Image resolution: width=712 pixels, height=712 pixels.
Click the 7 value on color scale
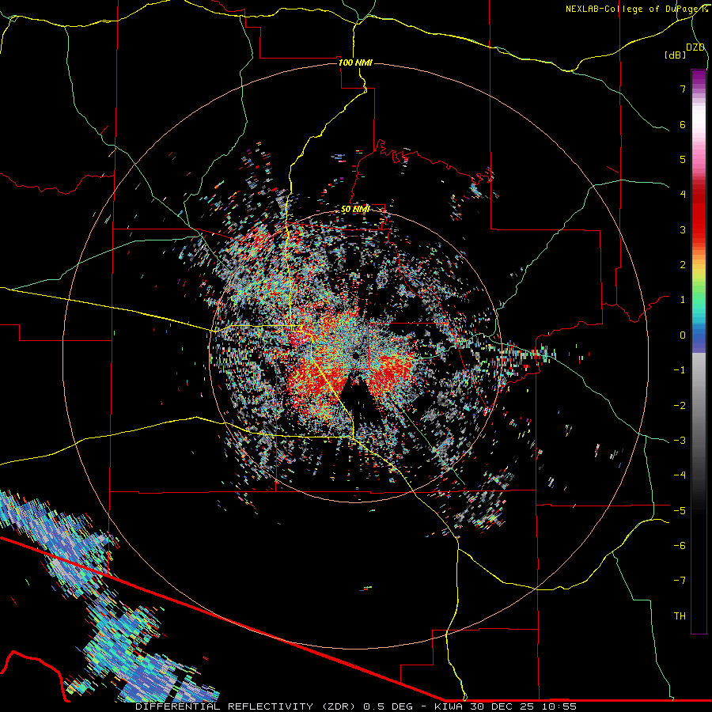683,89
